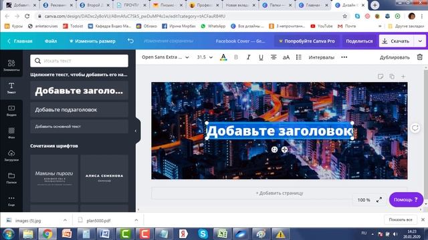
Task: Collapse the side panel arrow
Action: pyautogui.click(x=136, y=131)
